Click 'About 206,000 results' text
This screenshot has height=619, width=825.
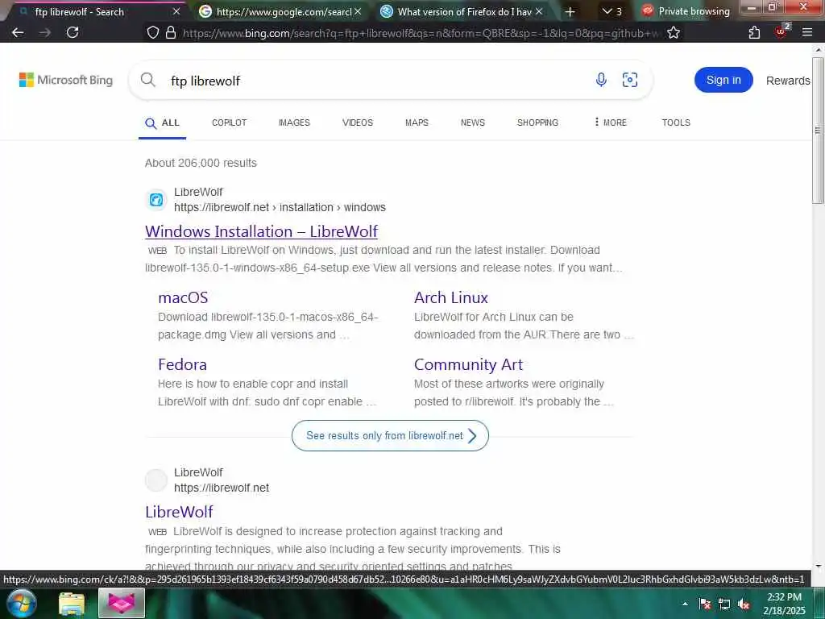pyautogui.click(x=201, y=163)
